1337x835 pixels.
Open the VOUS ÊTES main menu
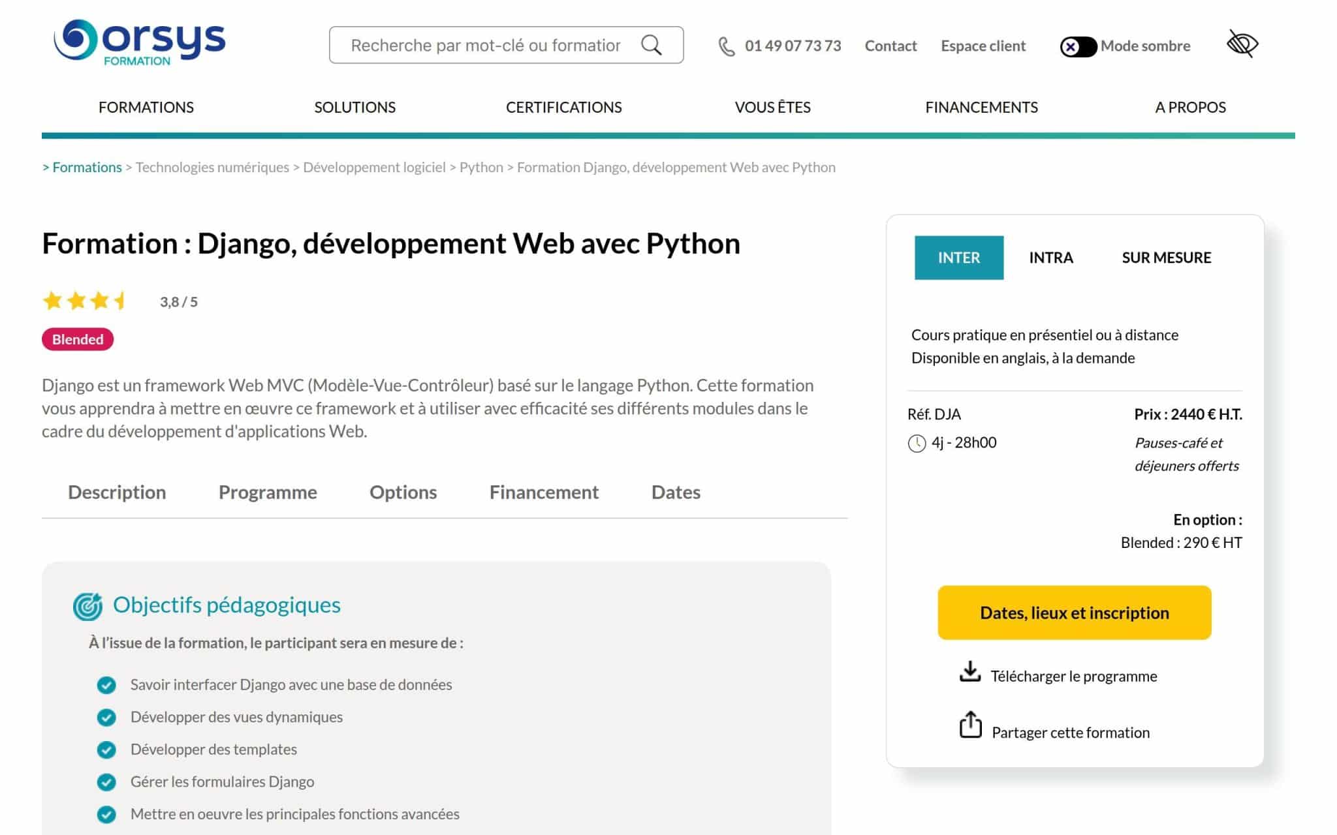(773, 107)
